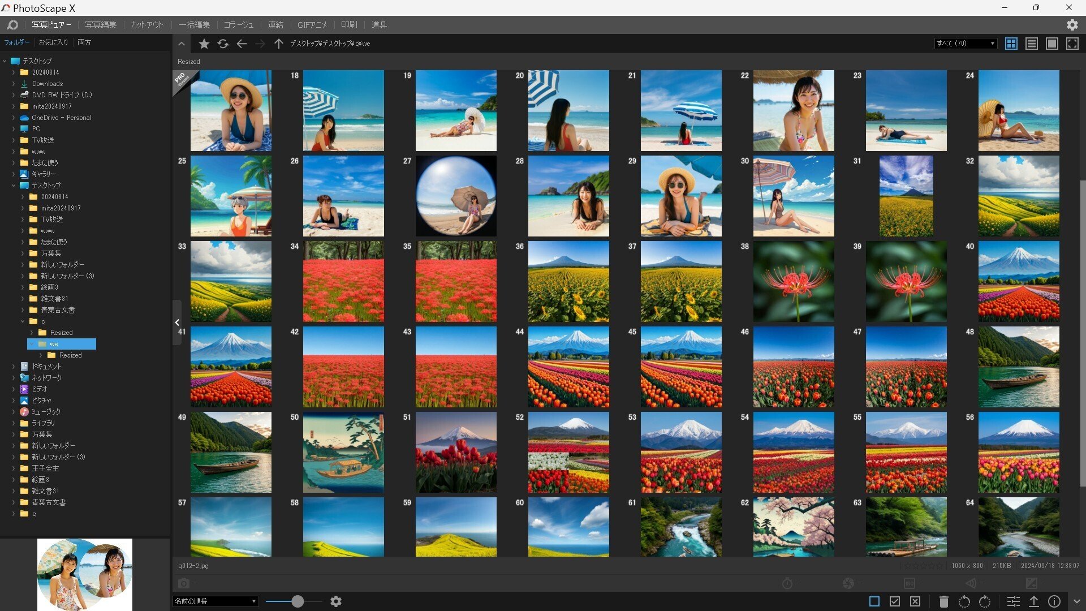The width and height of the screenshot is (1086, 611).
Task: Switch to the GIFアニメ tab
Action: pos(312,24)
